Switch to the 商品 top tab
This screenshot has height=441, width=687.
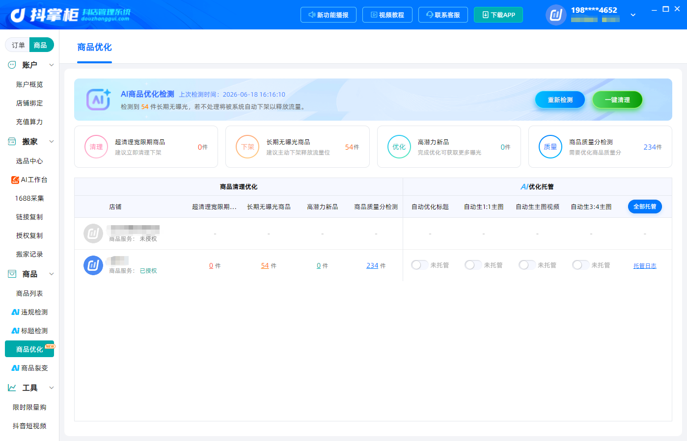click(41, 45)
